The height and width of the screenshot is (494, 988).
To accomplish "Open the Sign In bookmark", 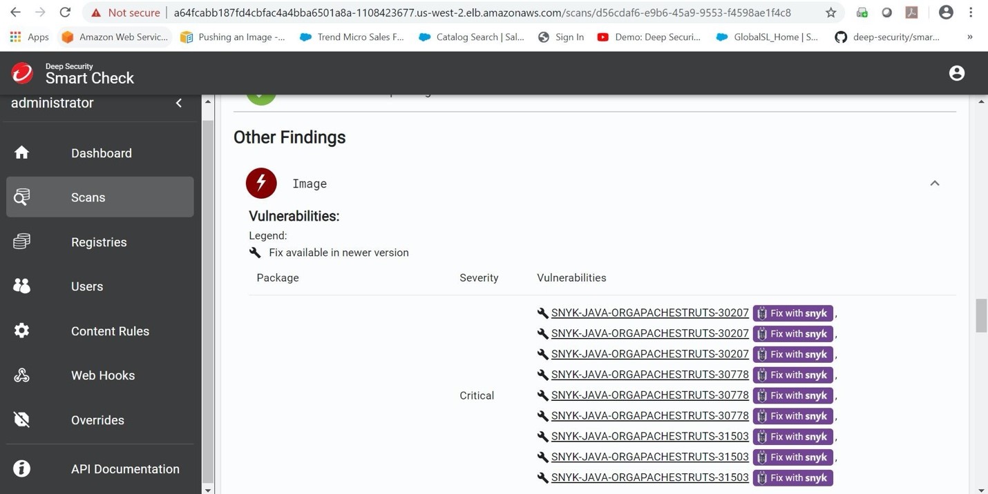I will click(561, 37).
